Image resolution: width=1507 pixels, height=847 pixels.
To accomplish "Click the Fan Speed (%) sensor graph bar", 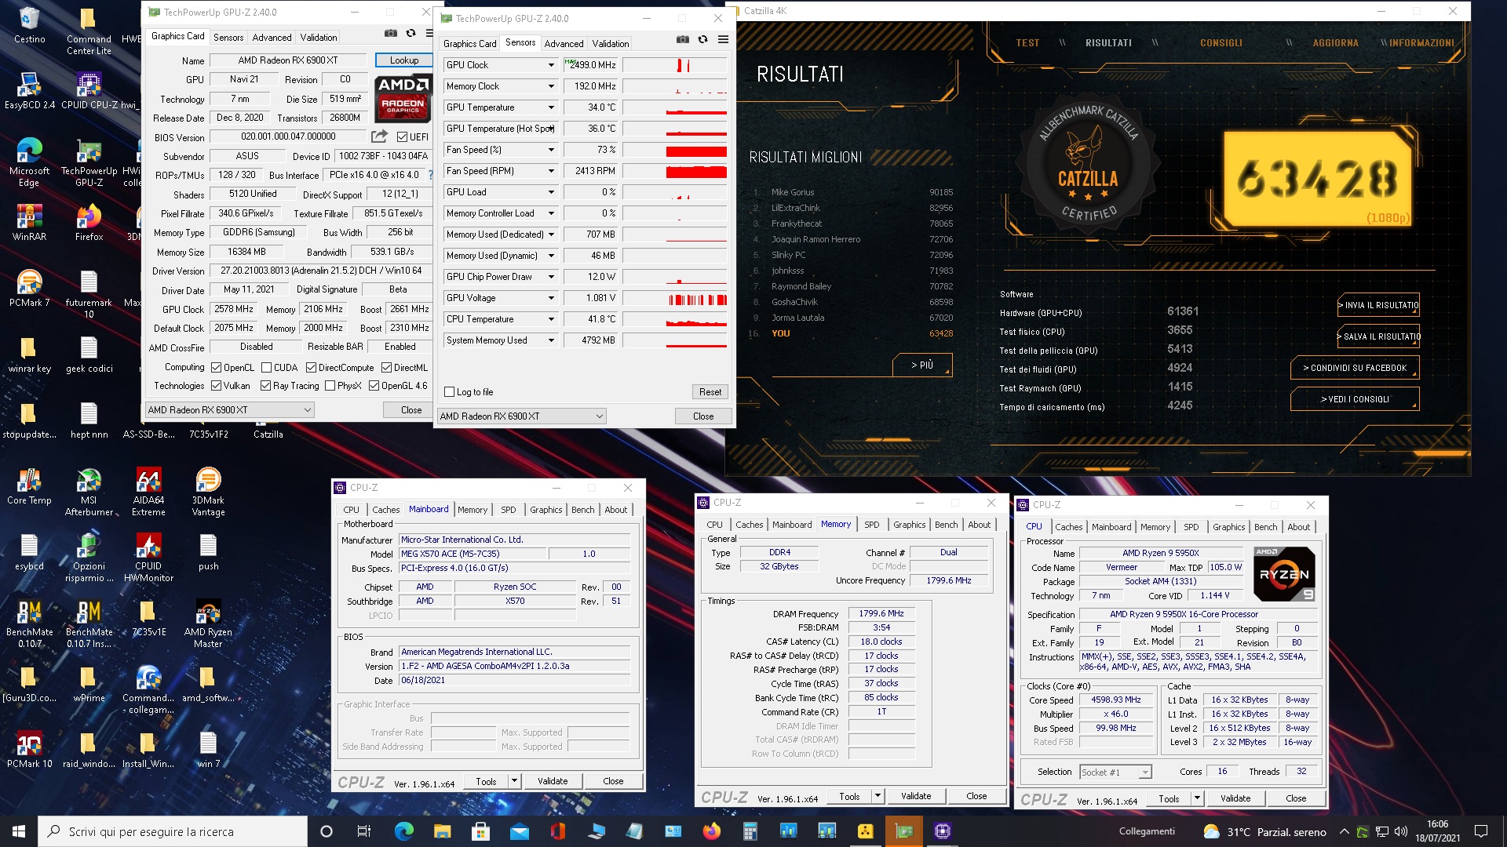I will 675,150.
